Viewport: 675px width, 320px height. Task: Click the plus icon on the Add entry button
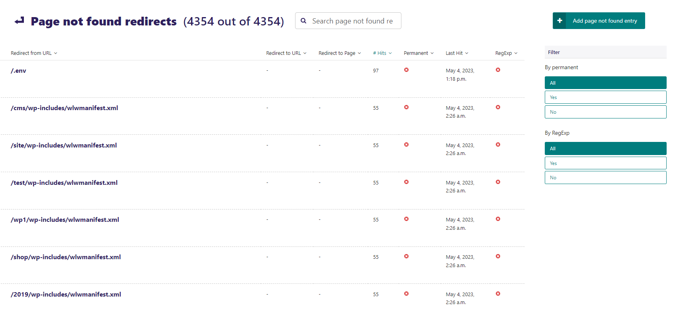click(560, 21)
